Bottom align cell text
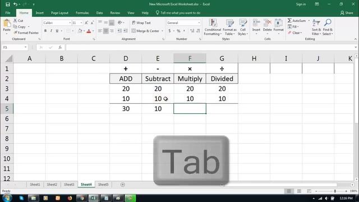This screenshot has width=359, height=202. pos(112,22)
